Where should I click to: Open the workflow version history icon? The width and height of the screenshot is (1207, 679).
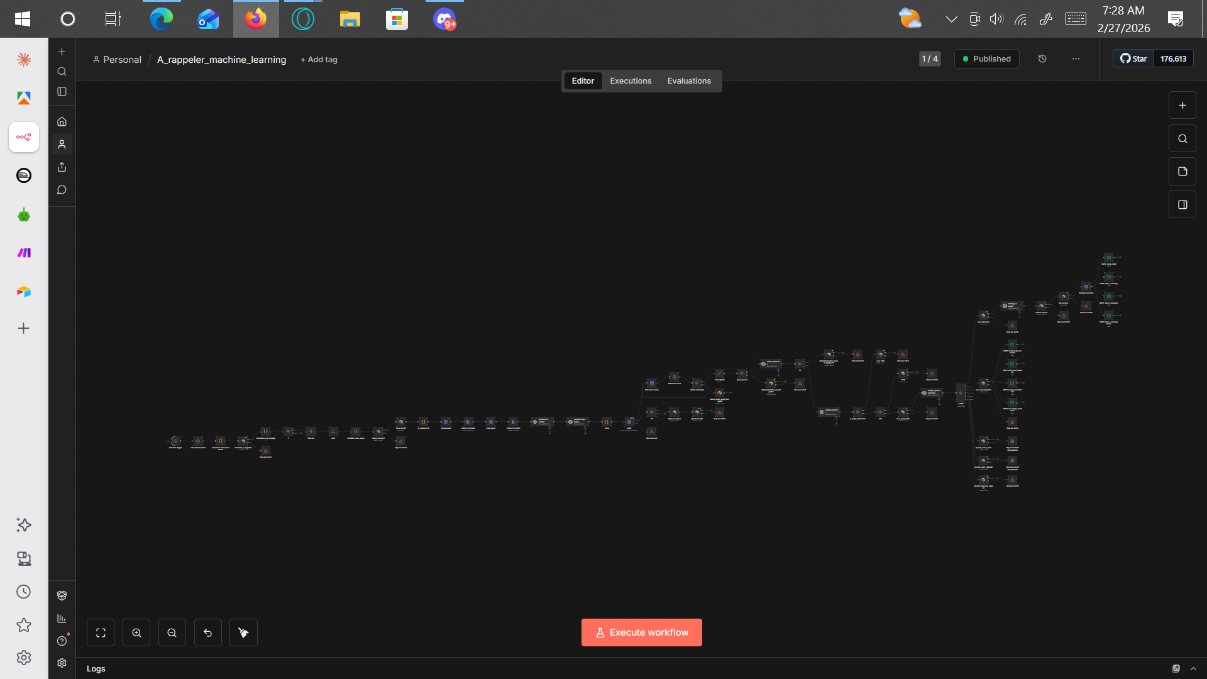tap(1042, 59)
